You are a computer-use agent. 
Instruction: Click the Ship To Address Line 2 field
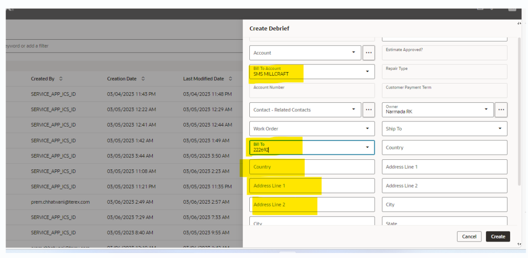pos(444,185)
